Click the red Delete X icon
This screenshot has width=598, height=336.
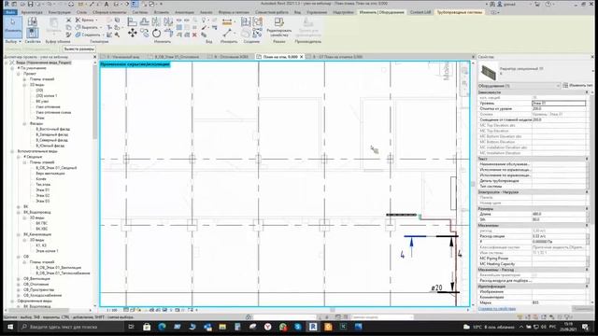[194, 35]
